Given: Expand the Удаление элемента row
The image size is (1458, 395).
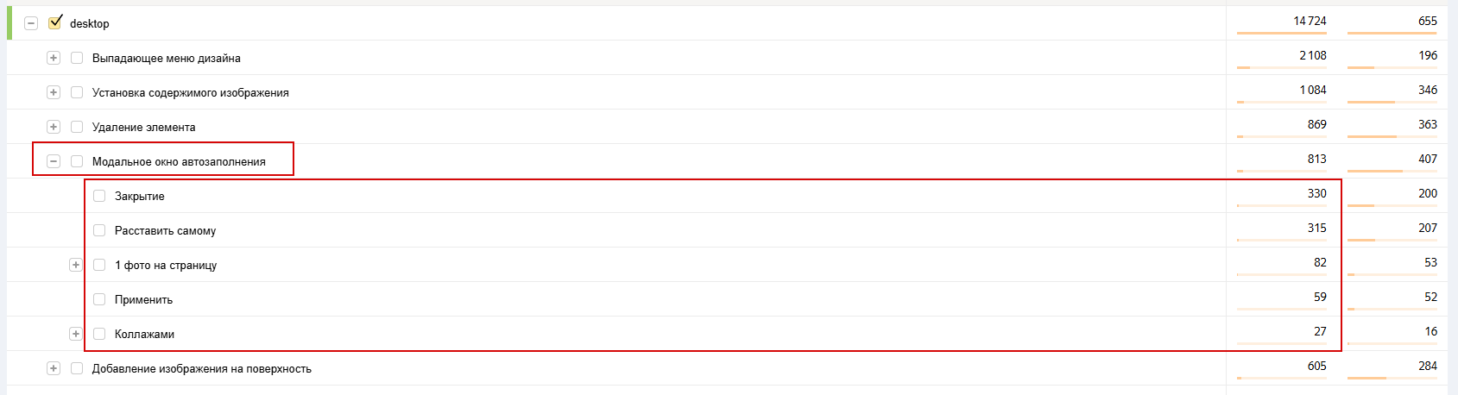Looking at the screenshot, I should (x=54, y=127).
